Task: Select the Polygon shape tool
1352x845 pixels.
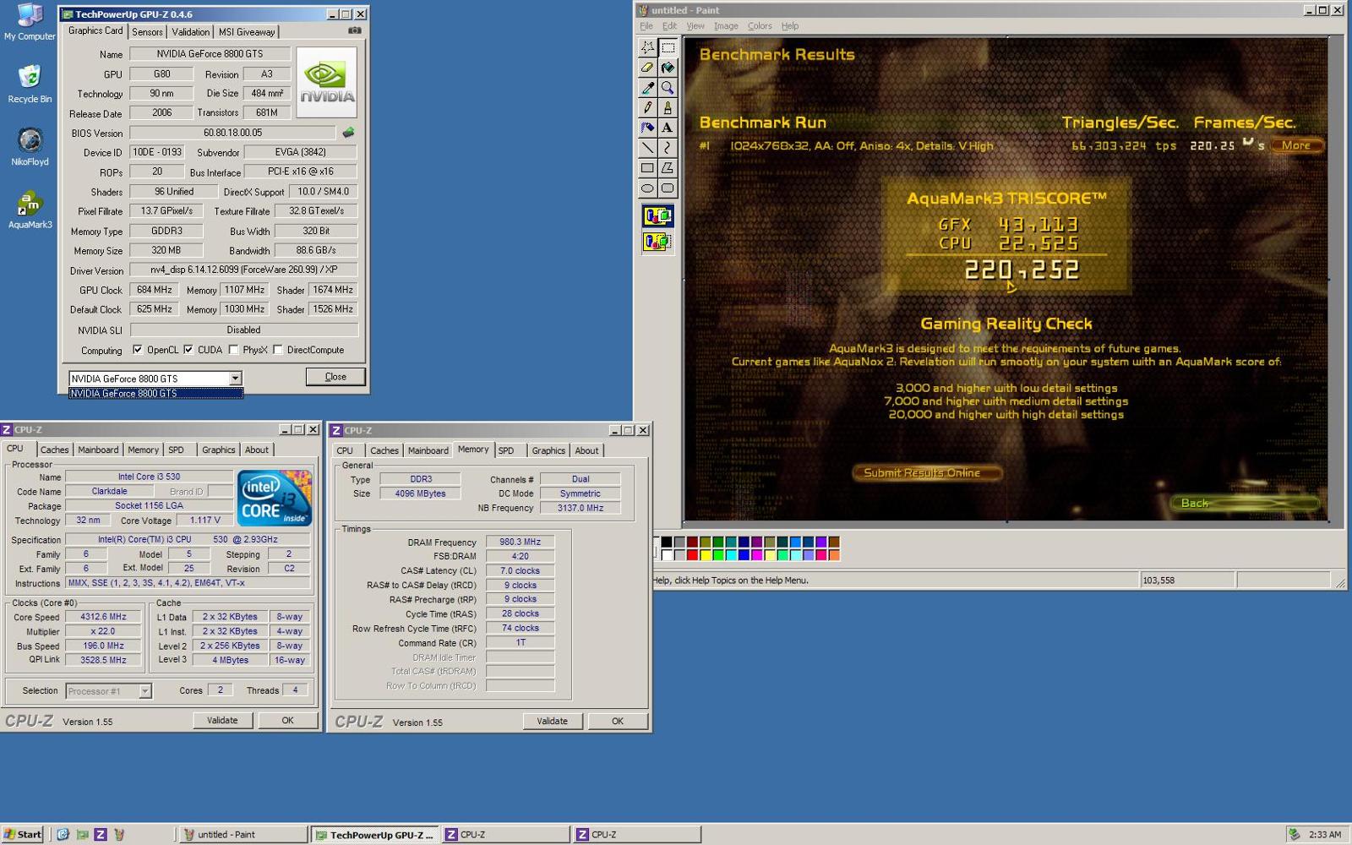Action: click(x=668, y=168)
